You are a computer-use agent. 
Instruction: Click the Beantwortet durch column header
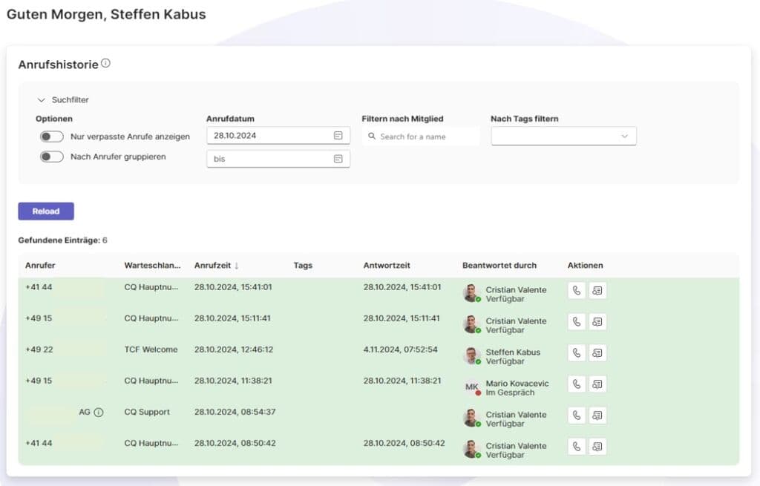[499, 266]
